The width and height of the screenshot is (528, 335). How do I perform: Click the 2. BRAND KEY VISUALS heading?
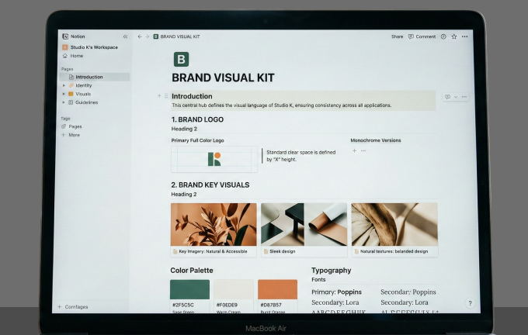(210, 185)
